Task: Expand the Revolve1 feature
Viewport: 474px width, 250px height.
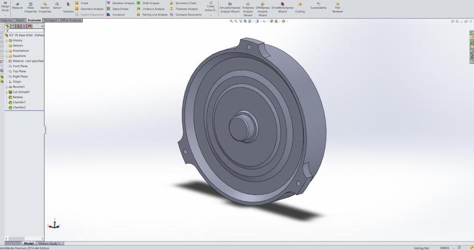Action: click(x=6, y=87)
